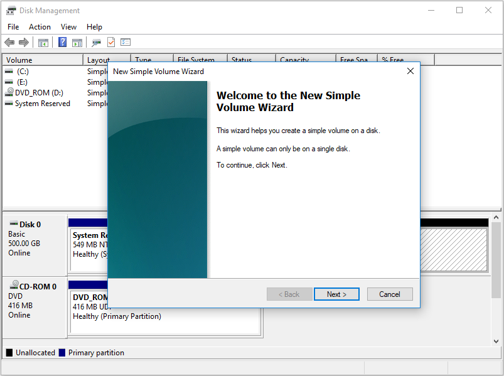Click 'DVD_ROM (D:)' row text in volume list
504x376 pixels.
[39, 93]
